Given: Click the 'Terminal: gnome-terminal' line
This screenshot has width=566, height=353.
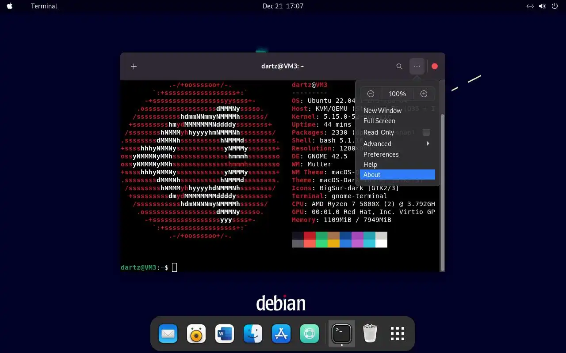Looking at the screenshot, I should point(339,196).
